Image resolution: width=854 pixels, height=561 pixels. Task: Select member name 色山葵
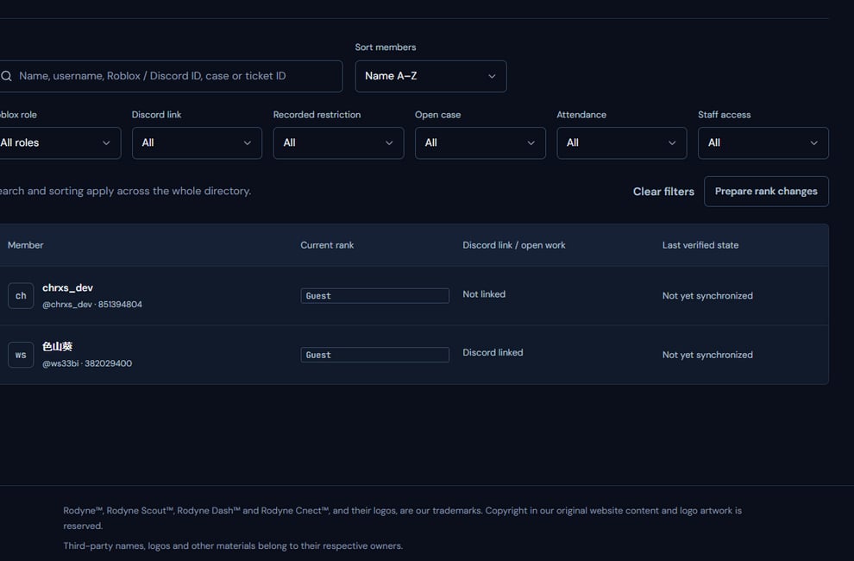(57, 346)
